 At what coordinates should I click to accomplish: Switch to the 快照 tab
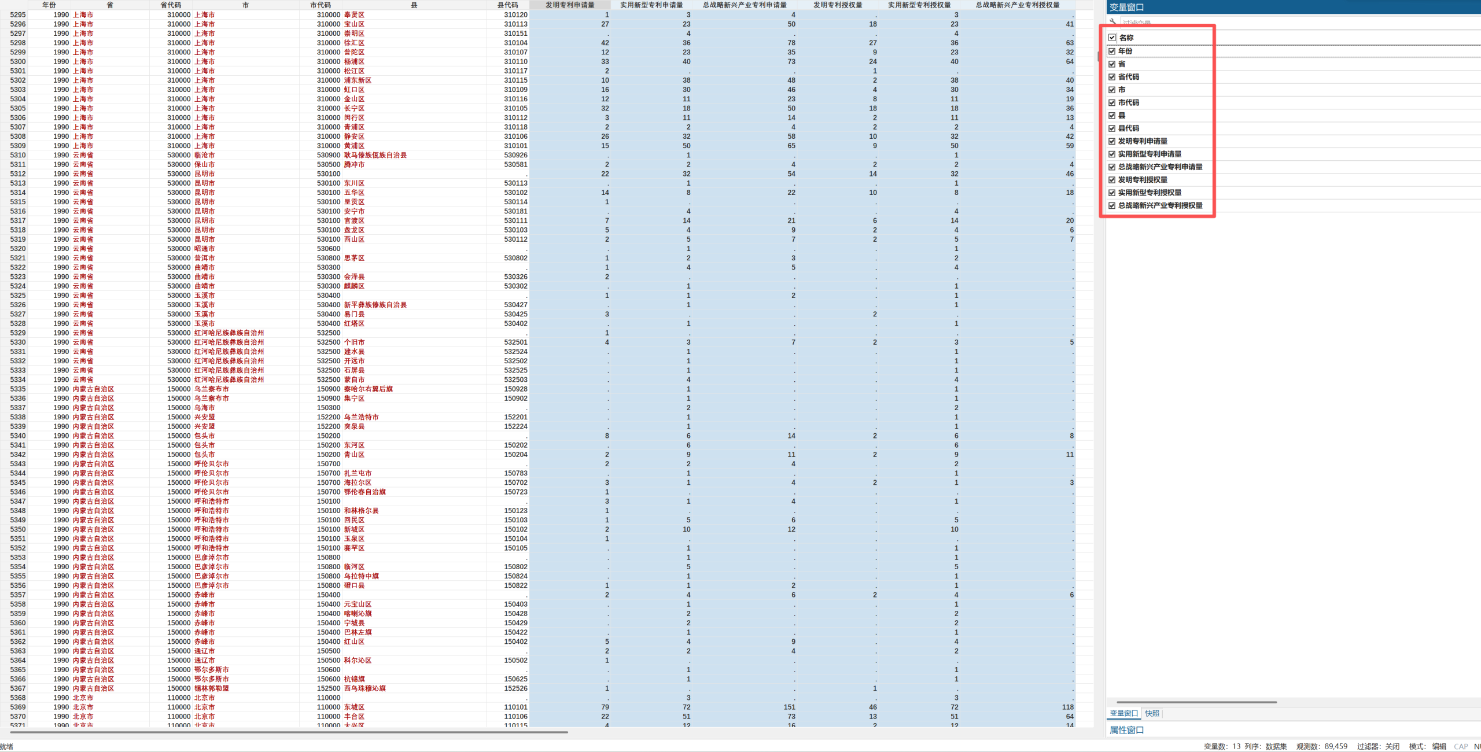[1152, 713]
